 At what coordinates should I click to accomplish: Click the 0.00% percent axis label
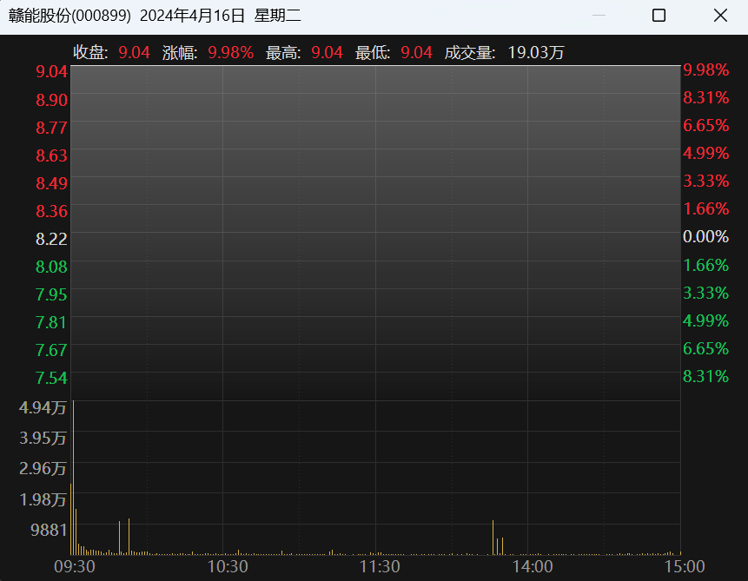point(705,236)
